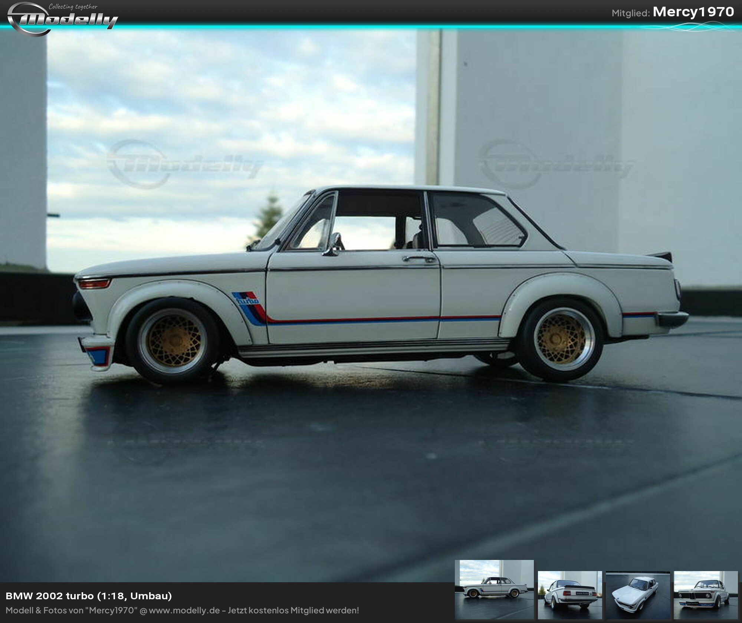Click the Modelly logo in the header
Viewport: 742px width, 623px height.
[x=62, y=19]
